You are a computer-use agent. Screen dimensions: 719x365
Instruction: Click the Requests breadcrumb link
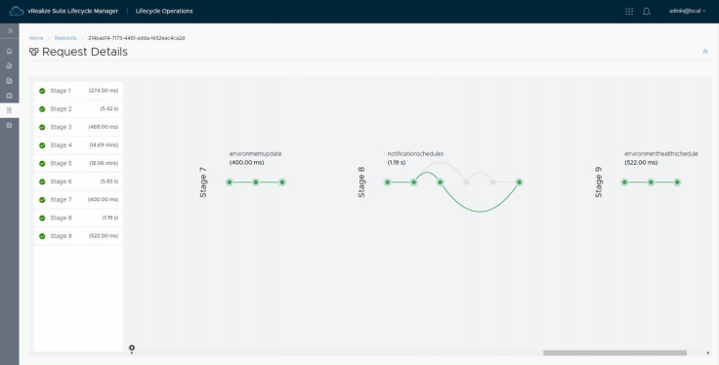(65, 38)
